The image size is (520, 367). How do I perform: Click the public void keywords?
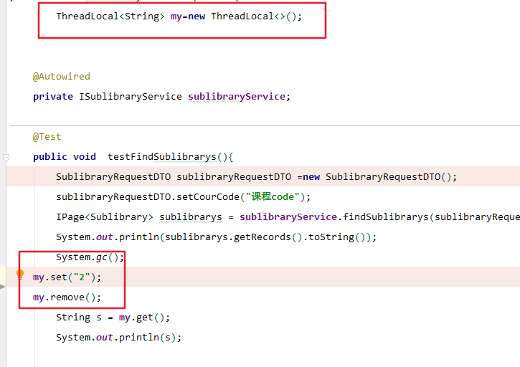pyautogui.click(x=65, y=156)
